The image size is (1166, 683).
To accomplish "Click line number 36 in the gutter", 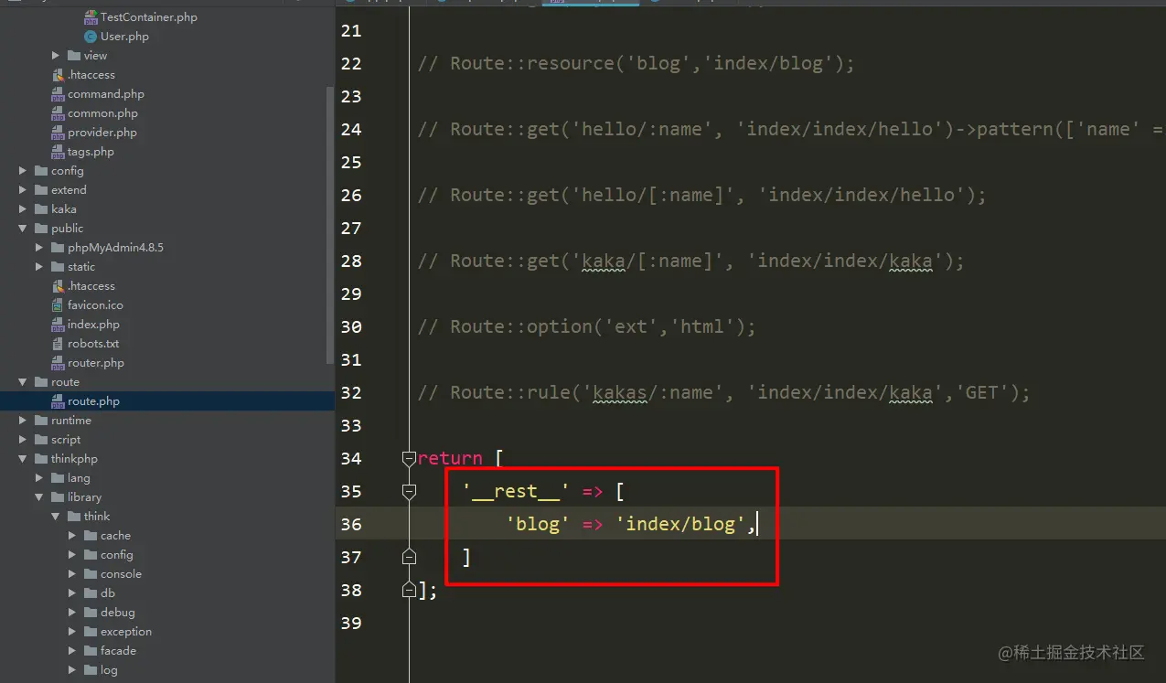I will point(351,524).
